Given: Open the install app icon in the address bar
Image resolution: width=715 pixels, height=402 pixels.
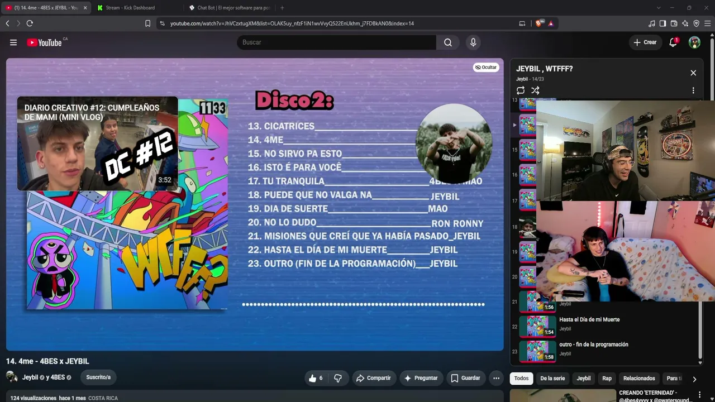Looking at the screenshot, I should point(522,23).
